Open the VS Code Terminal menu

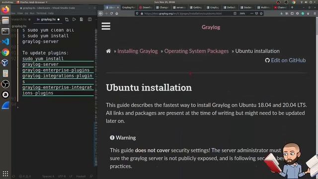click(x=41, y=13)
